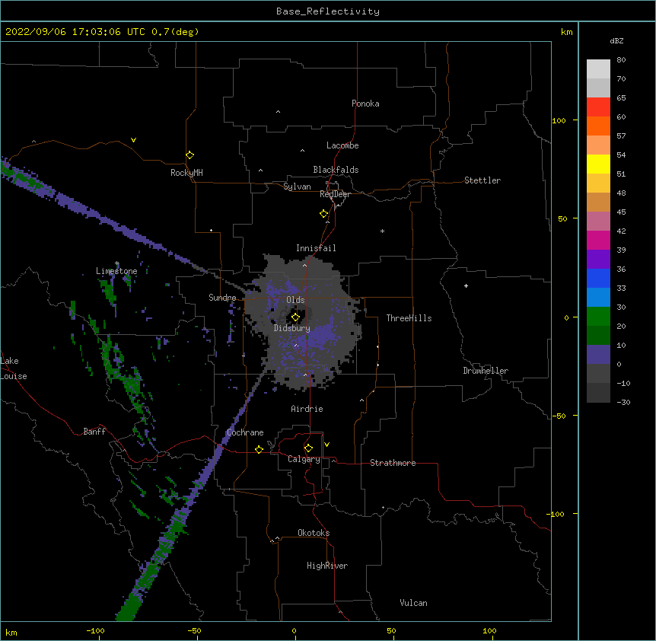This screenshot has height=641, width=656.
Task: Click the Drumheller label
Action: [x=486, y=371]
